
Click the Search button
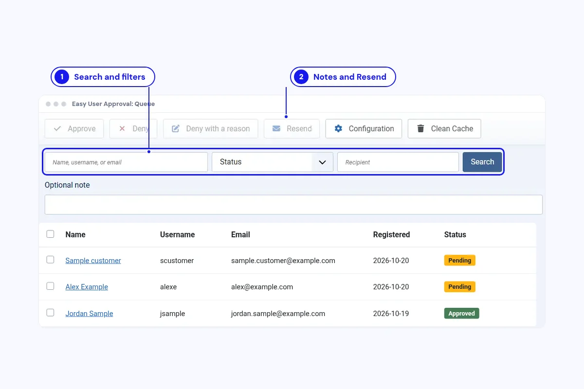482,162
